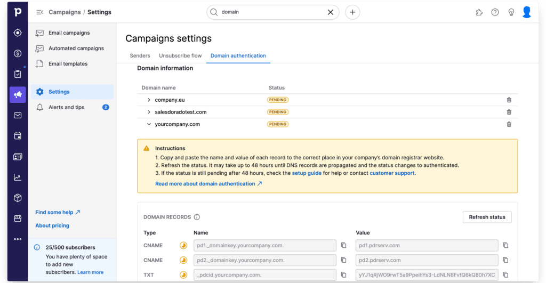The image size is (546, 283).
Task: Open Mail envelope icon in sidebar
Action: [18, 115]
